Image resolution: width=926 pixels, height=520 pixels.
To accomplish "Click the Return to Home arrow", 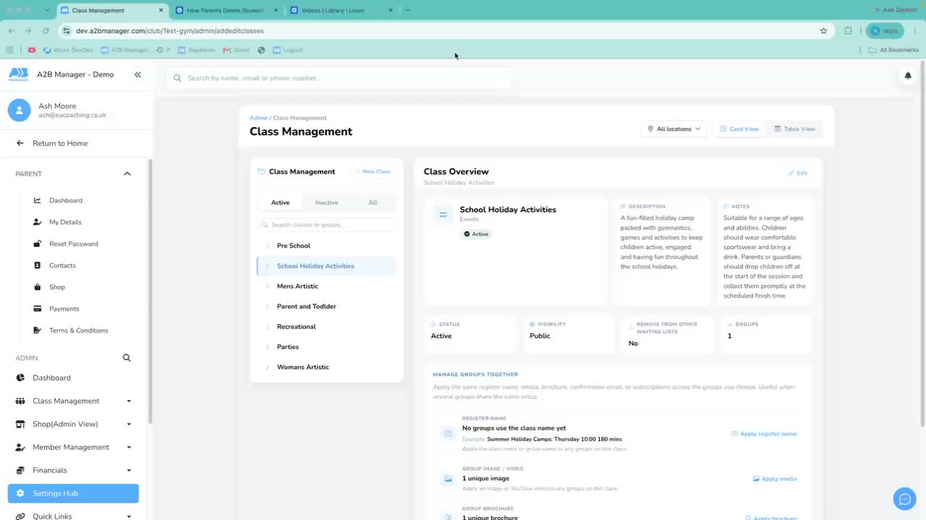I will (x=20, y=143).
